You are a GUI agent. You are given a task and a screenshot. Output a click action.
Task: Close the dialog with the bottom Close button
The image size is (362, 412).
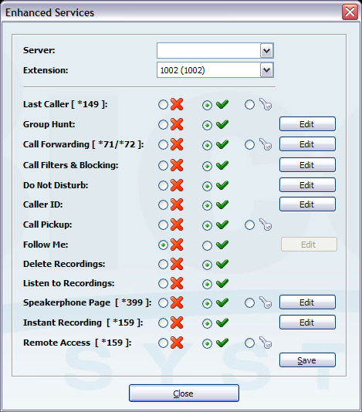click(184, 393)
